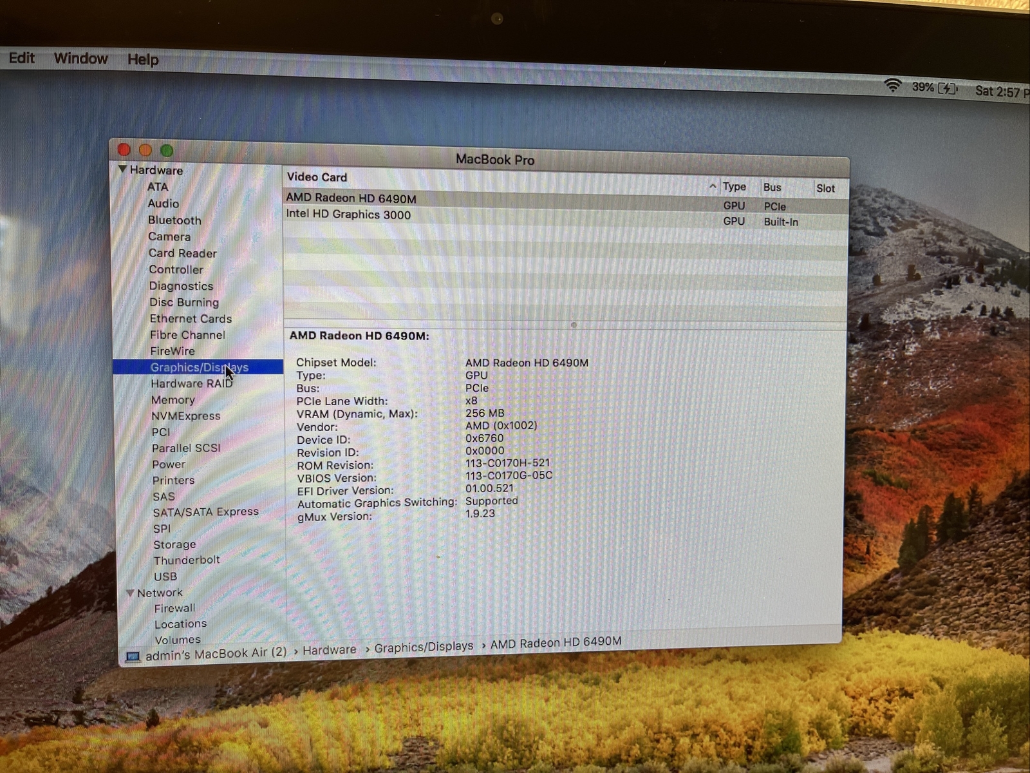Click the pane divider handle dot
This screenshot has height=773, width=1030.
574,325
